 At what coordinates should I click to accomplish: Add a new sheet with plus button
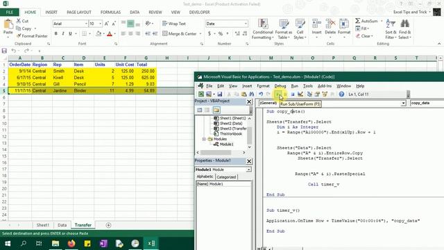pos(108,225)
